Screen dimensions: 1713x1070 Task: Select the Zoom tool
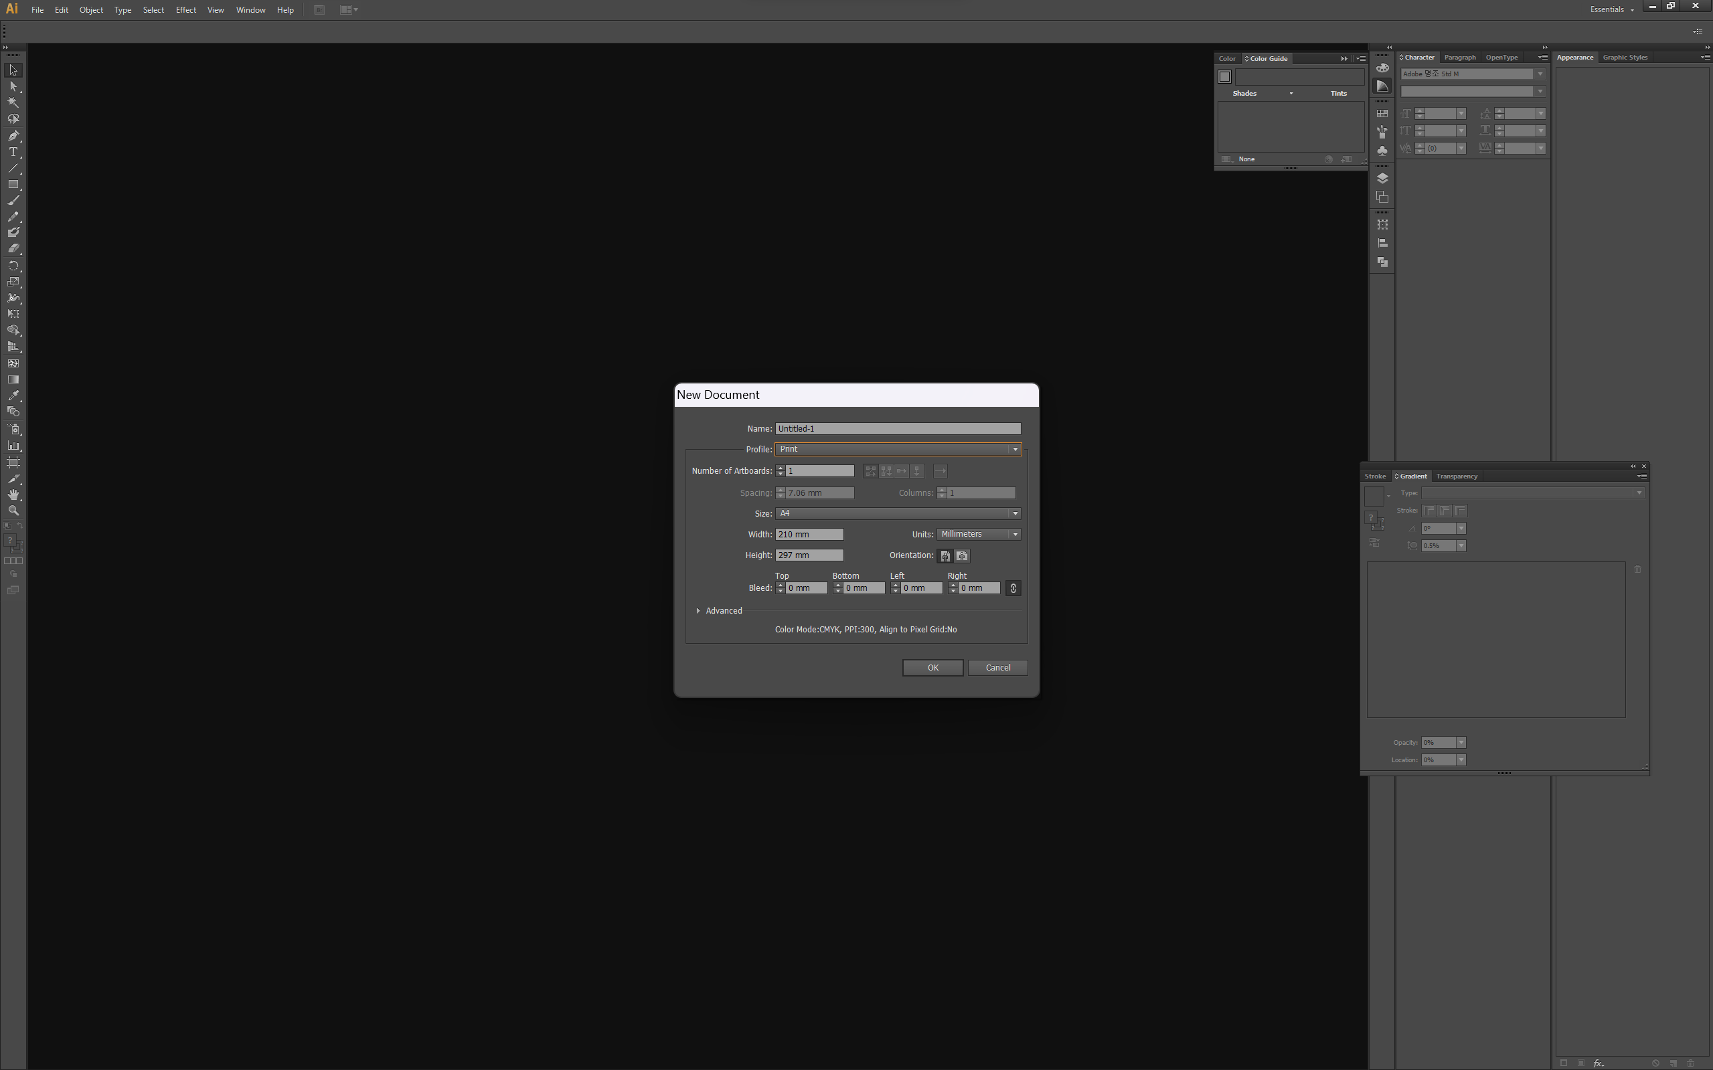13,510
